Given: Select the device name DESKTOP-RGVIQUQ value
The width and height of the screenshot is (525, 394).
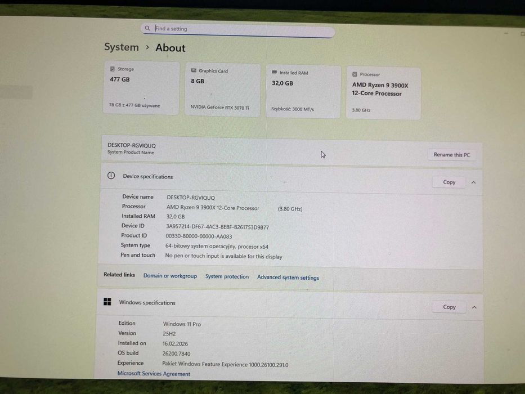Looking at the screenshot, I should pyautogui.click(x=191, y=198).
